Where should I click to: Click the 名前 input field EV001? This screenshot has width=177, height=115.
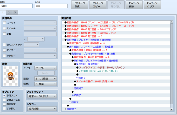(16, 6)
